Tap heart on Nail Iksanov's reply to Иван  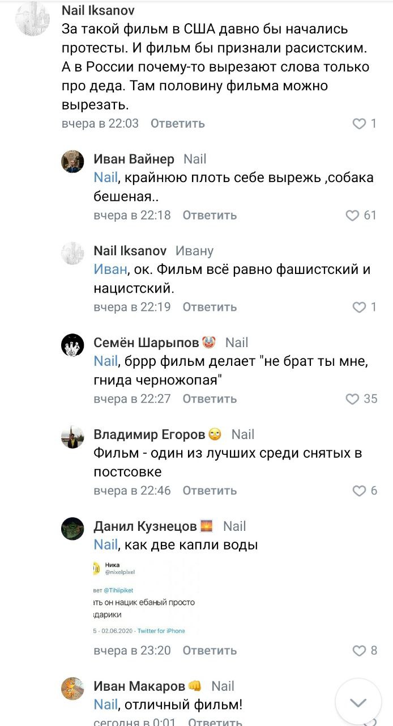point(359,307)
